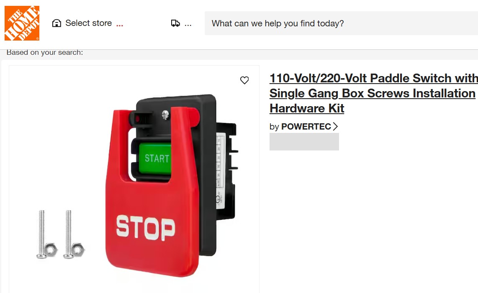Click the chevron arrow after POWERTEC

tap(335, 126)
